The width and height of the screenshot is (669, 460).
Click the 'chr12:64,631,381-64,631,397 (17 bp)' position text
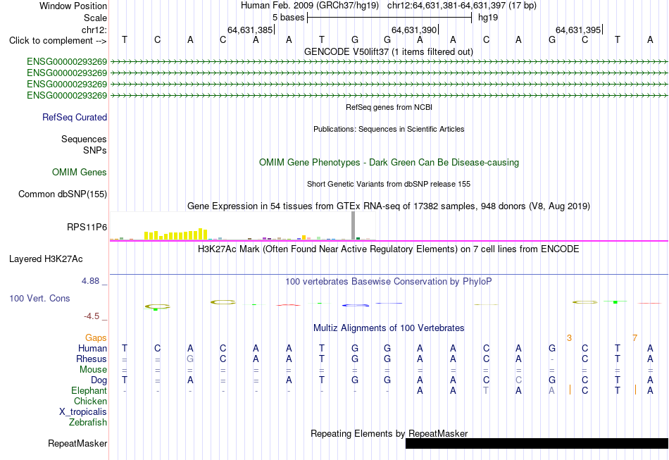coord(462,6)
